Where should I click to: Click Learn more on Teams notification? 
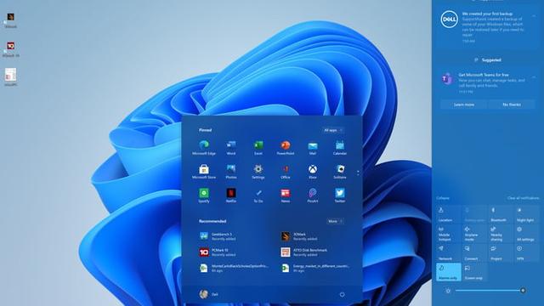(464, 105)
